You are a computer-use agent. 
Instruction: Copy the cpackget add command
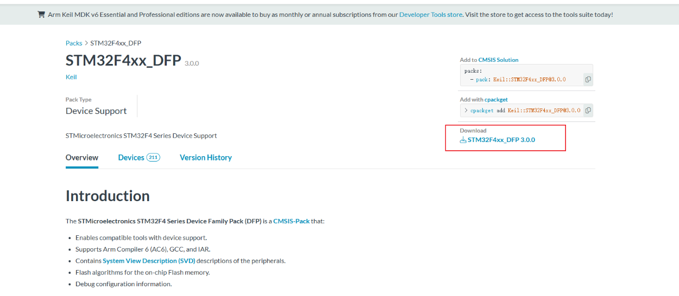(588, 111)
